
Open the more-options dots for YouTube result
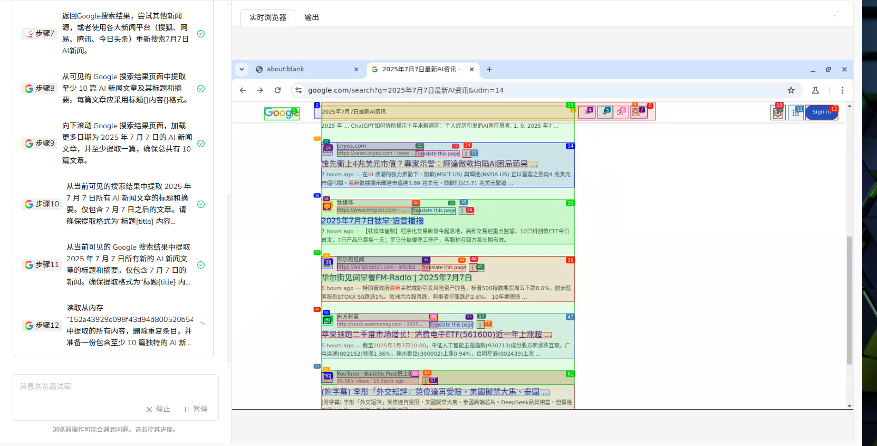pos(425,381)
